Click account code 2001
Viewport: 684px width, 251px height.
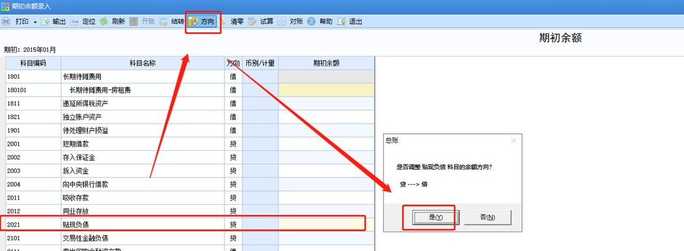(x=14, y=144)
